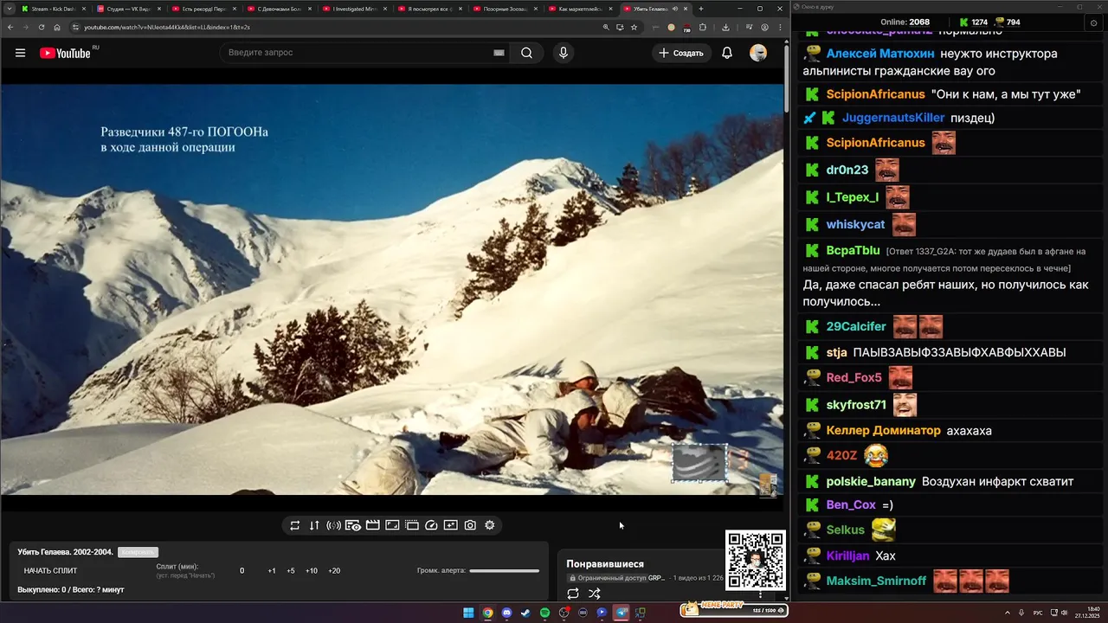Toggle playlist shuffle in Понравившиеся panel

pos(595,594)
